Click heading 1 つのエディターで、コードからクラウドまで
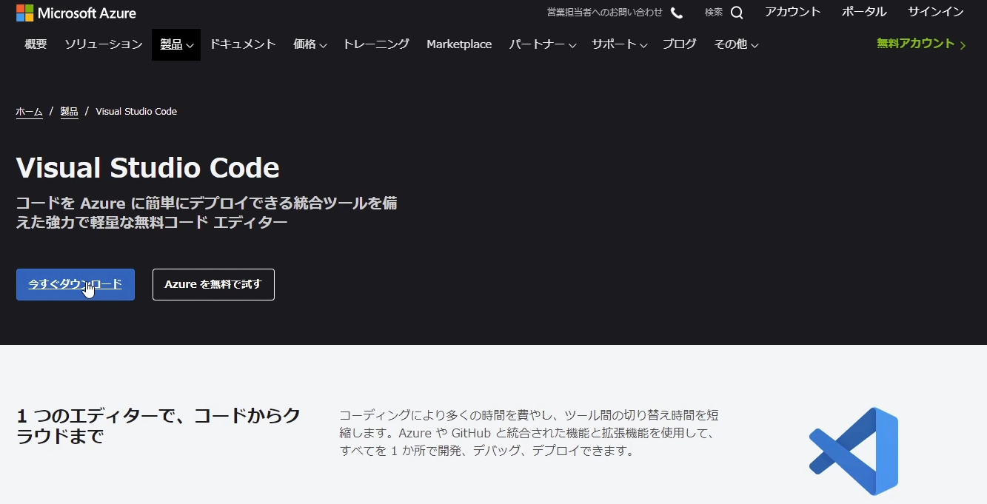 pyautogui.click(x=158, y=426)
